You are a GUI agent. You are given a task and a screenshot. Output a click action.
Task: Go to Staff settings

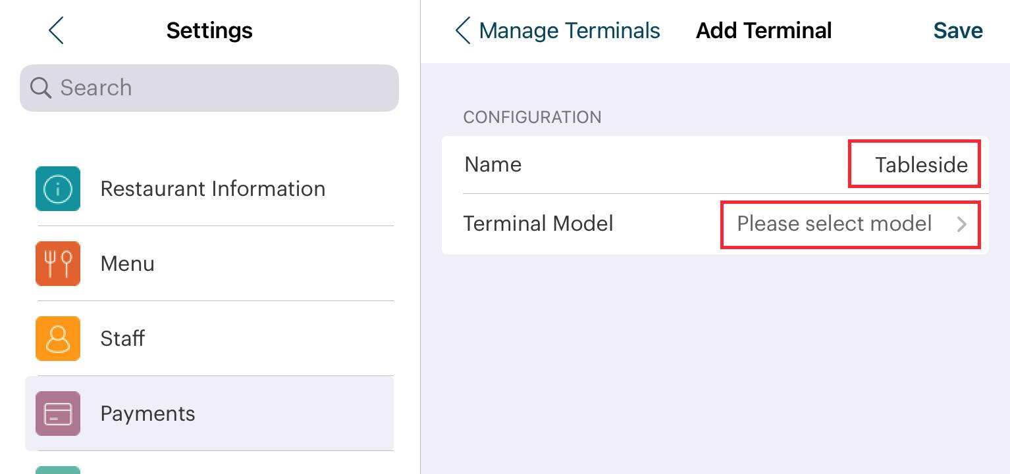point(122,339)
